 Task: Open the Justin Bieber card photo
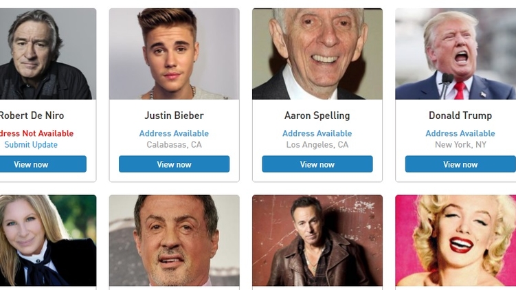[x=174, y=54]
